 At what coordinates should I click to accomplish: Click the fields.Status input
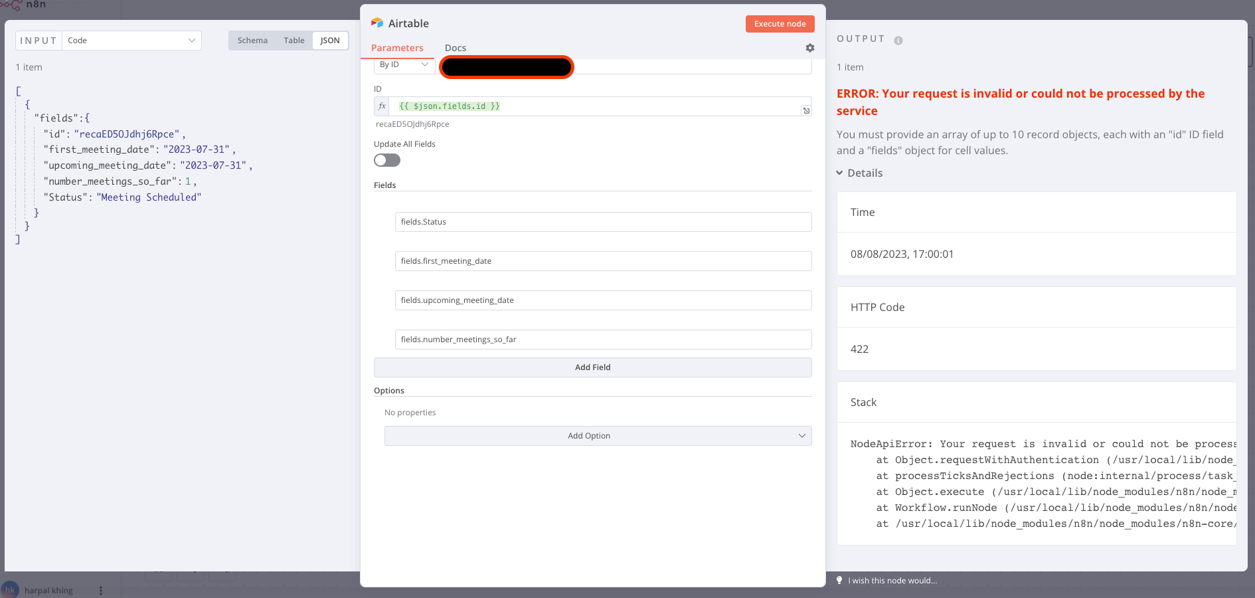tap(604, 222)
